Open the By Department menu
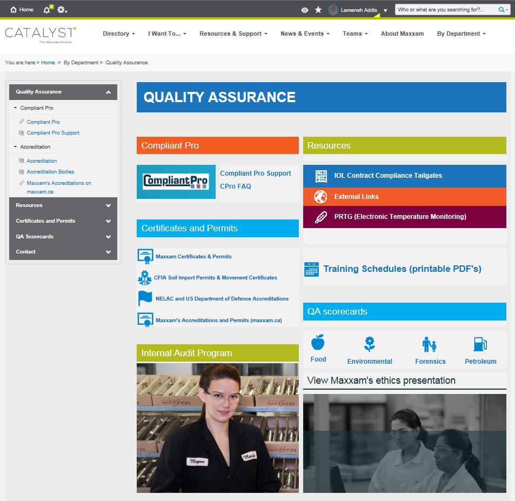Viewport: 515px width, 501px height. click(x=461, y=34)
